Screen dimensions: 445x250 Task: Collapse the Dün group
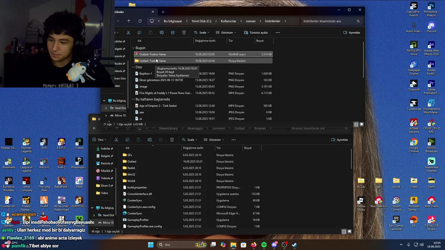[x=133, y=67]
